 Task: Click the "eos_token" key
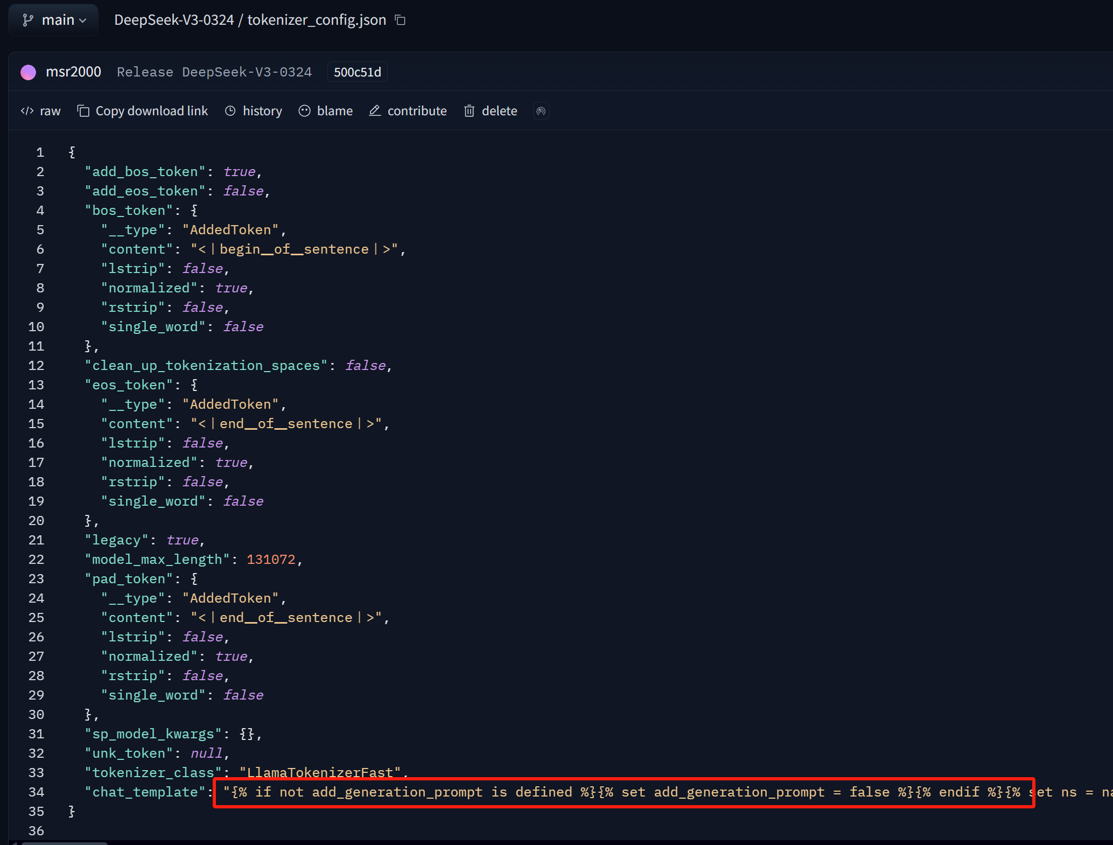point(129,385)
